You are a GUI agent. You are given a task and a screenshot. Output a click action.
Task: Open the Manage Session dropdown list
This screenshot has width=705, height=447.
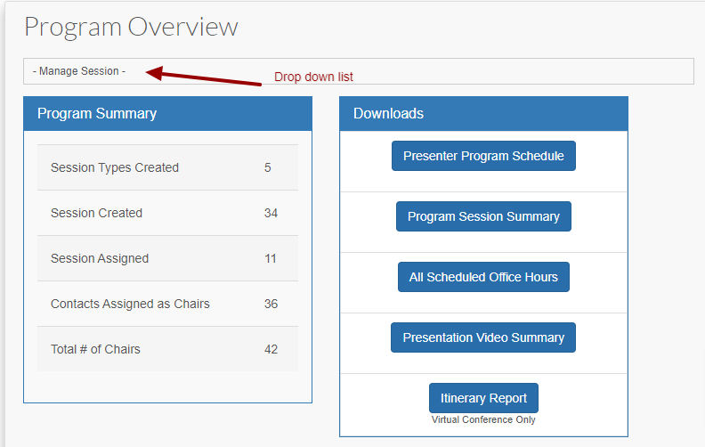(359, 71)
